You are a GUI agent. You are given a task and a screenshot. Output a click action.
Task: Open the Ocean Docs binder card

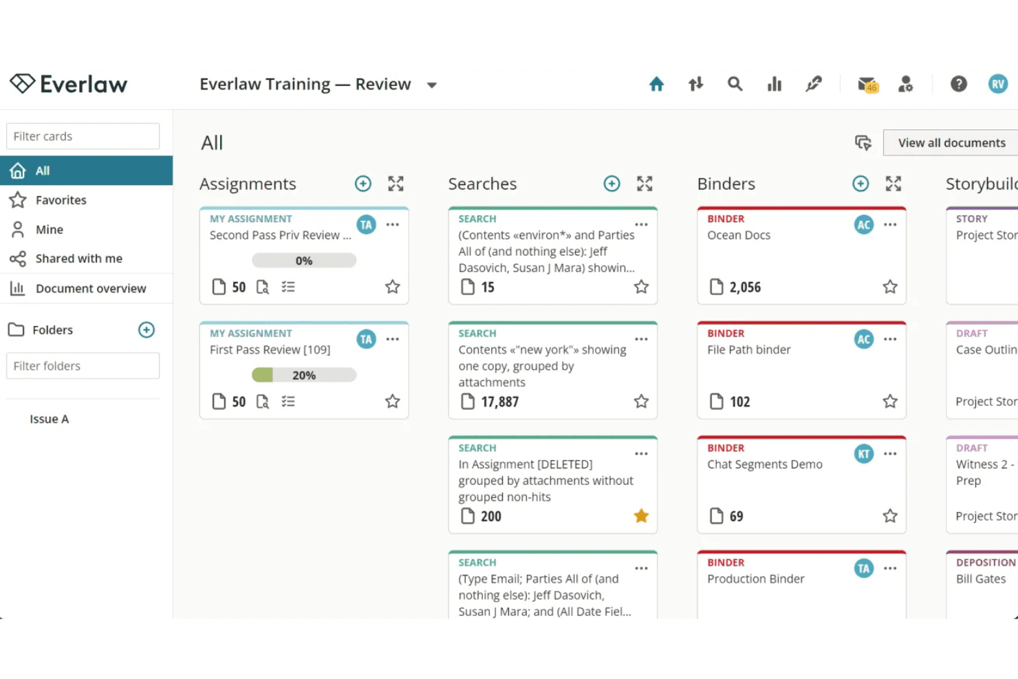[x=801, y=256]
